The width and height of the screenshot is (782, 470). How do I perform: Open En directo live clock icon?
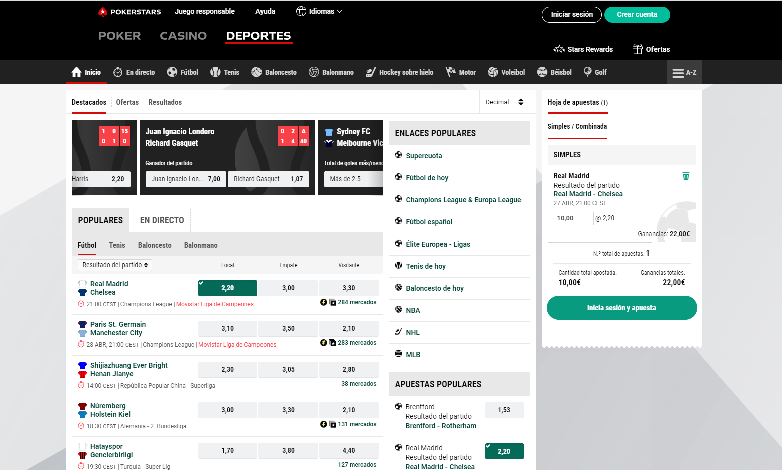pos(118,72)
